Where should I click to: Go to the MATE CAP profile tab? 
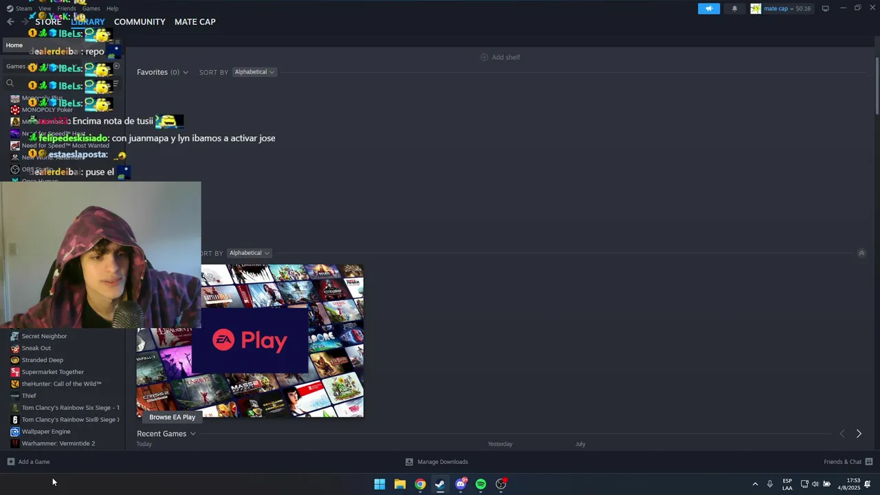(x=195, y=22)
